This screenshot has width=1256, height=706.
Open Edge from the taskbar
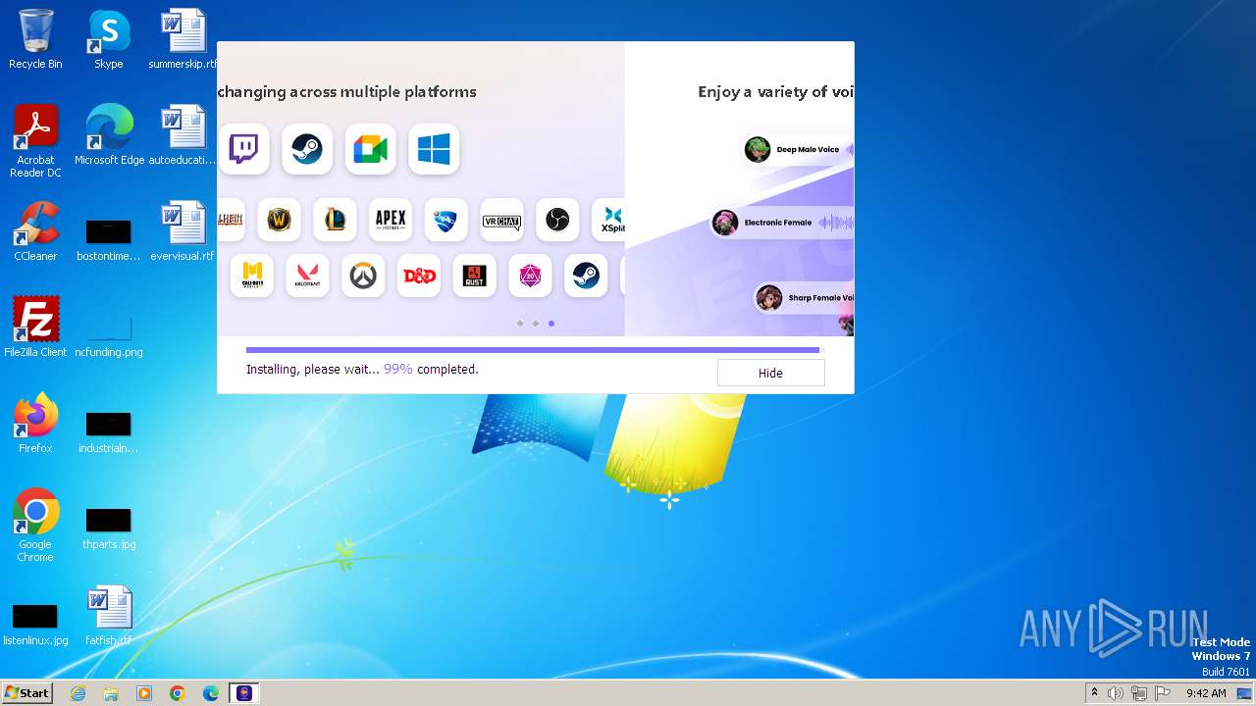pos(211,693)
